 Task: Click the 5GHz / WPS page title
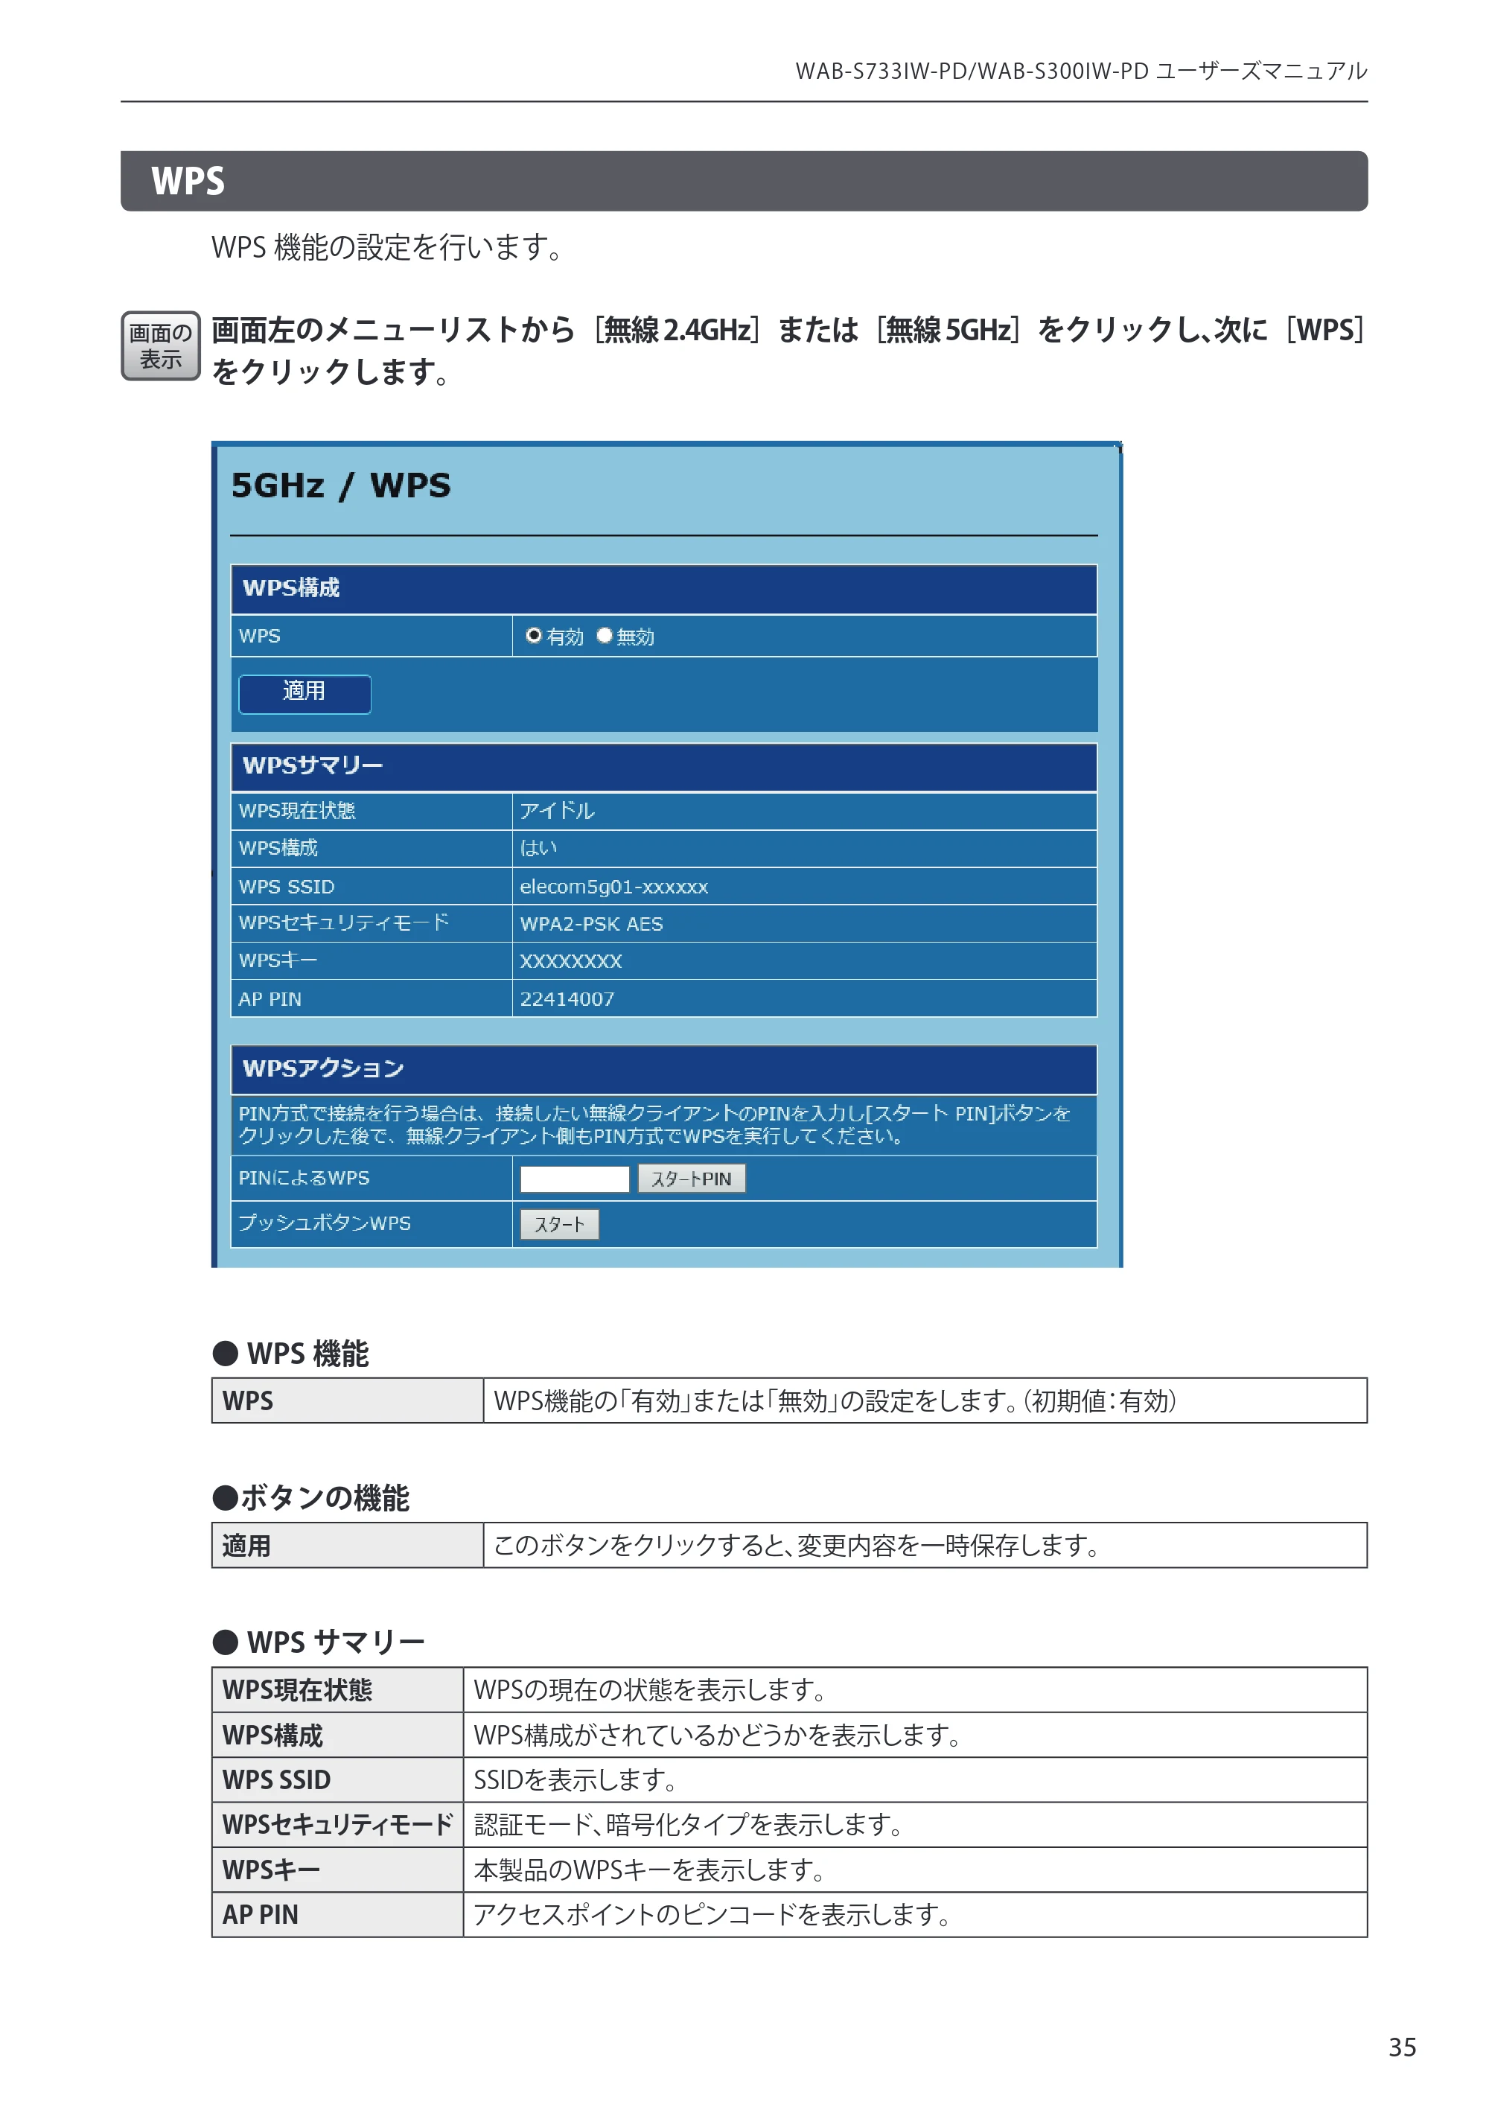pyautogui.click(x=340, y=486)
